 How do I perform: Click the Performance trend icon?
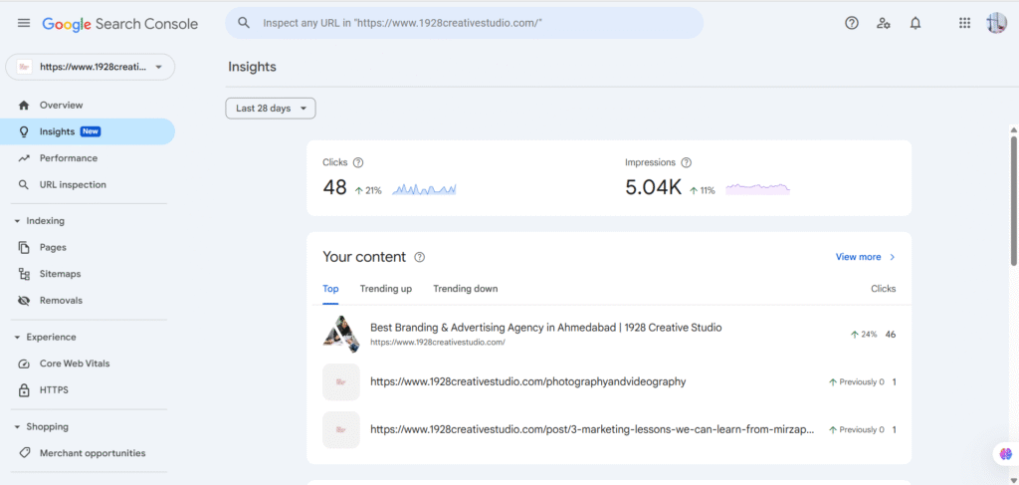click(x=24, y=158)
